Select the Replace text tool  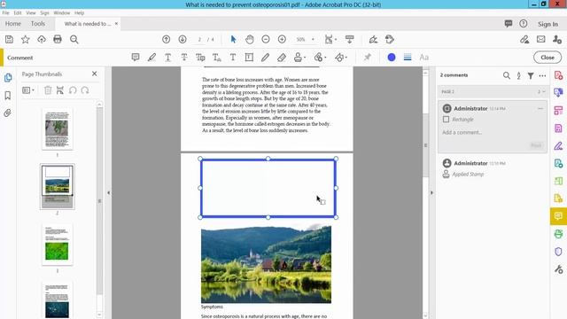[x=200, y=58]
